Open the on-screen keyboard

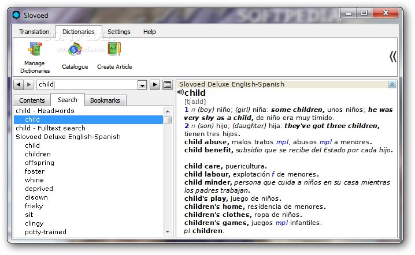tap(167, 85)
